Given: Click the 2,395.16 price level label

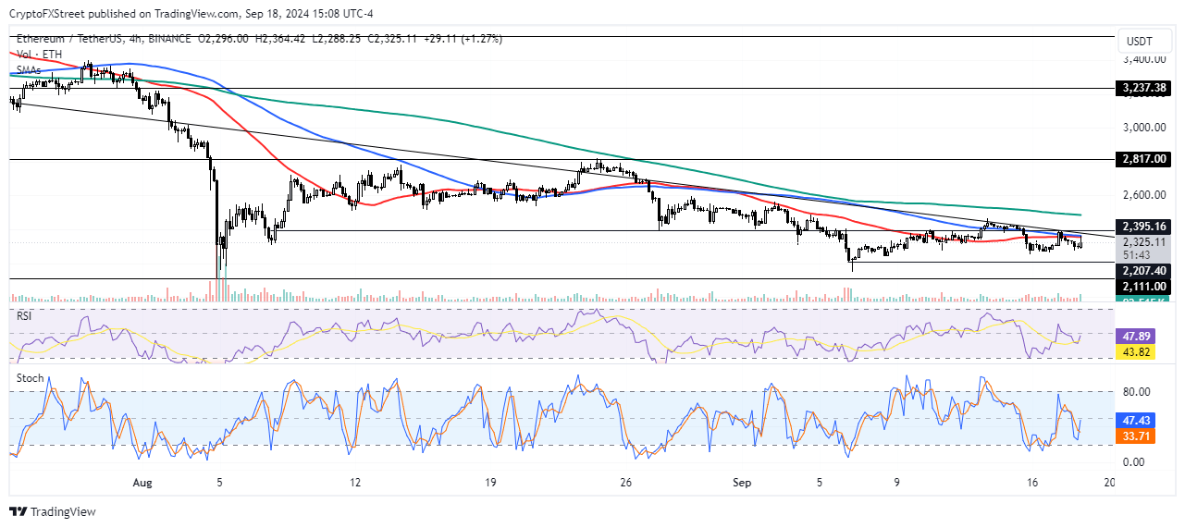Looking at the screenshot, I should pos(1144,226).
